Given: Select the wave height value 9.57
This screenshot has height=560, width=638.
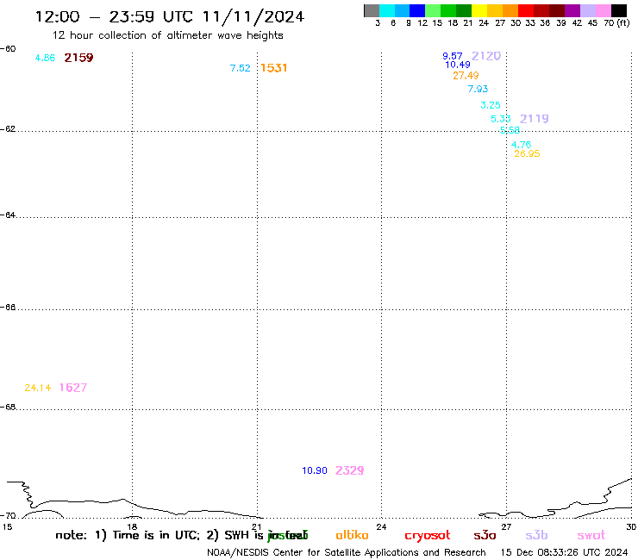Looking at the screenshot, I should [453, 56].
